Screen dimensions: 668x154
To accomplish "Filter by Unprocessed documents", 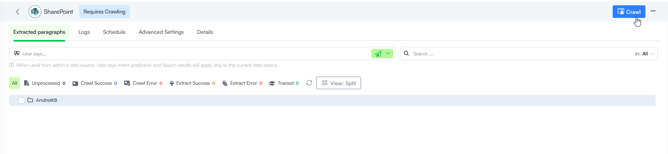I will coord(45,83).
